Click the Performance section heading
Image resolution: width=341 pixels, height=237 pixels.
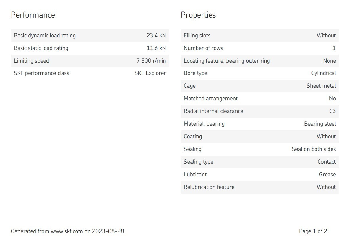33,15
